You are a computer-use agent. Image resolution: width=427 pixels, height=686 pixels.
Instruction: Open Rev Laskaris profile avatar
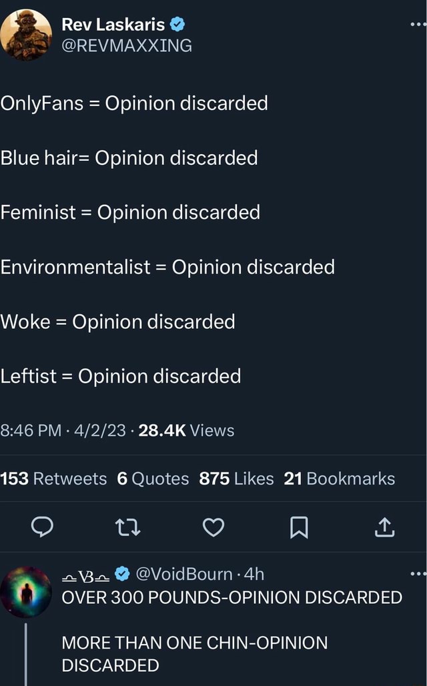pos(26,35)
